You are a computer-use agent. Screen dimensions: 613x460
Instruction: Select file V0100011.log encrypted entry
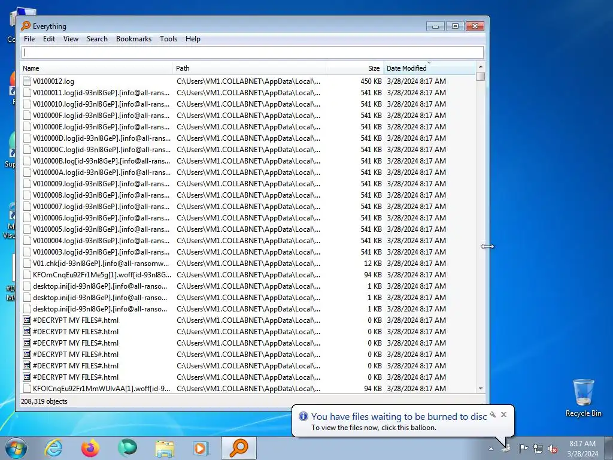click(101, 93)
